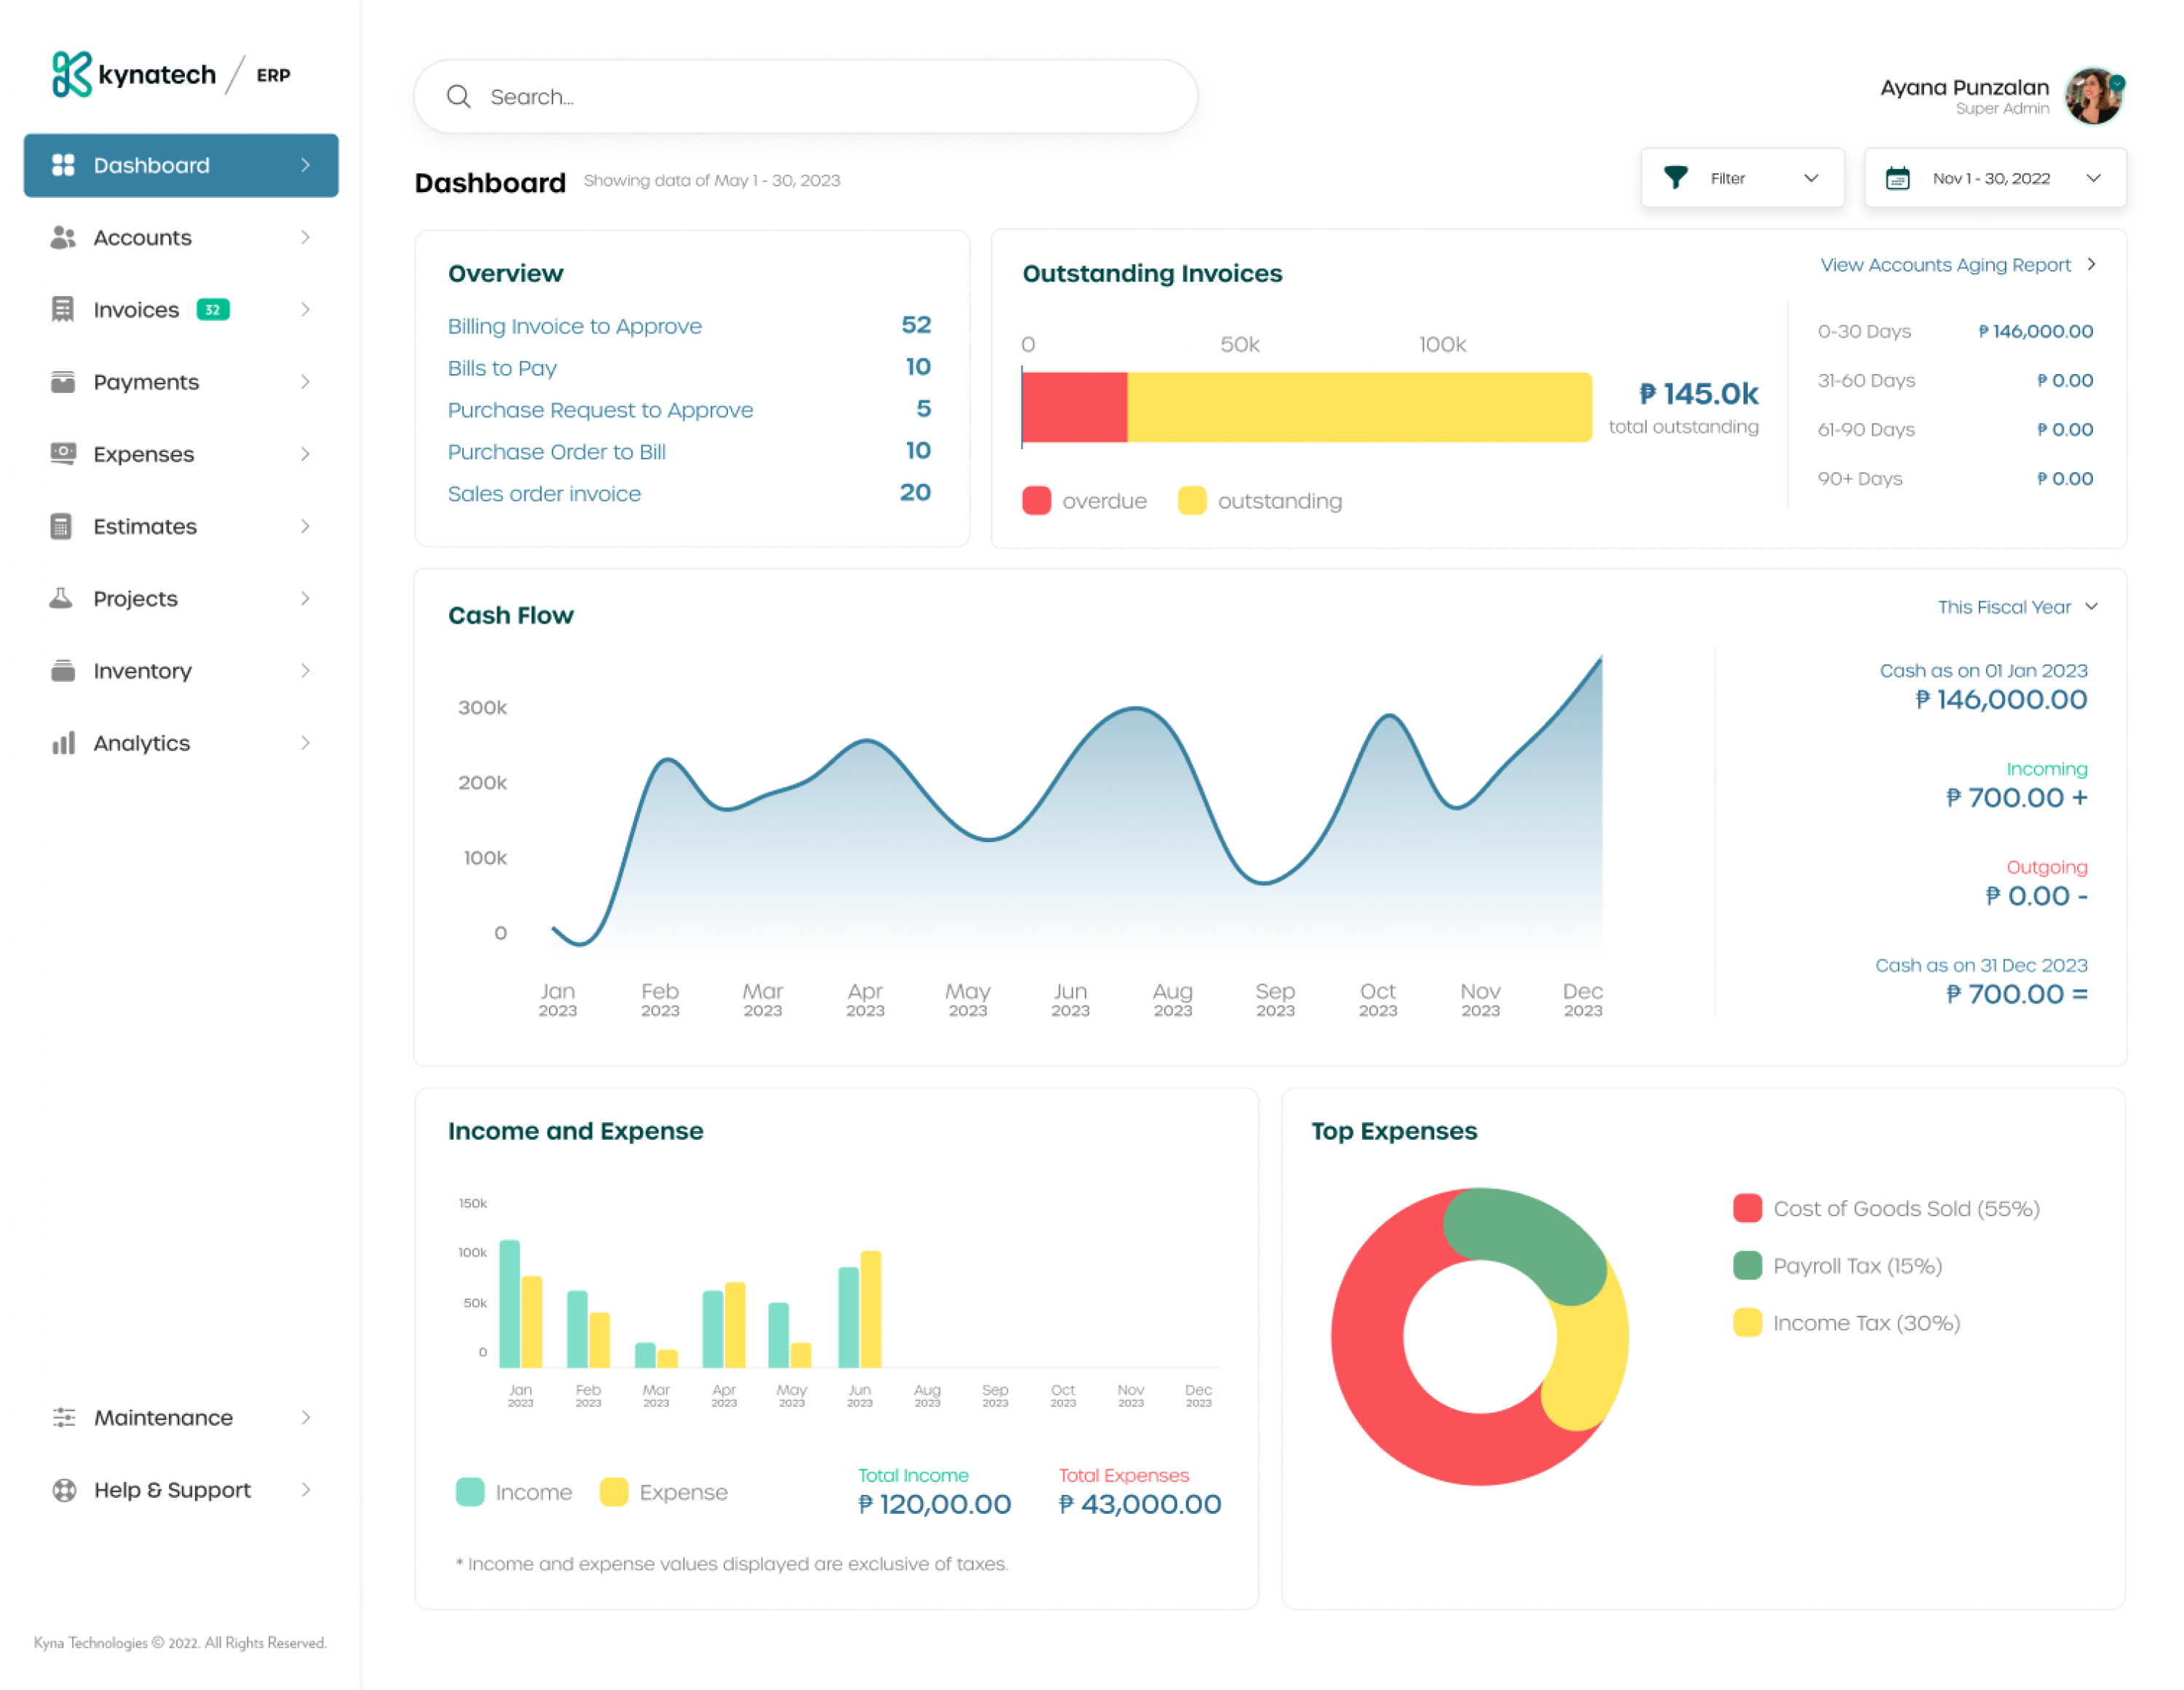Click View Accounts Aging Report link

1945,265
